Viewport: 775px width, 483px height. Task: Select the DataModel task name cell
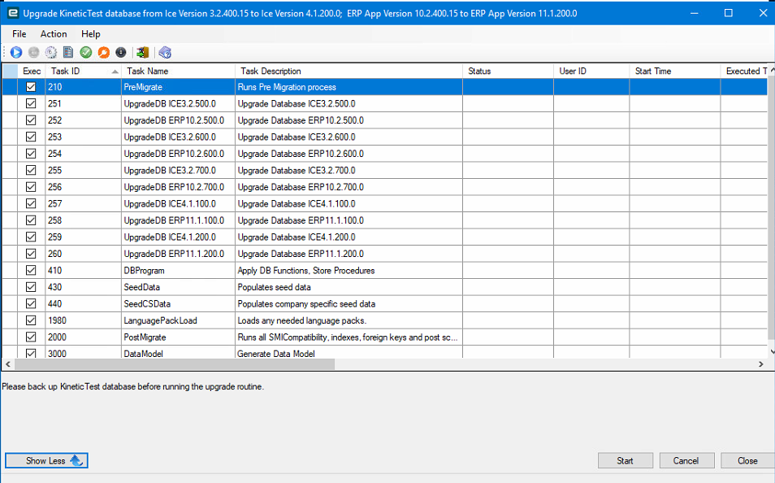(x=178, y=353)
